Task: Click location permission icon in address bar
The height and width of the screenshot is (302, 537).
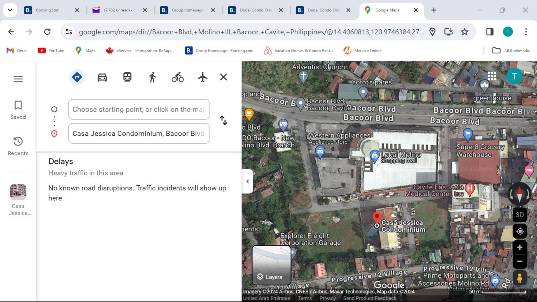Action: click(432, 32)
